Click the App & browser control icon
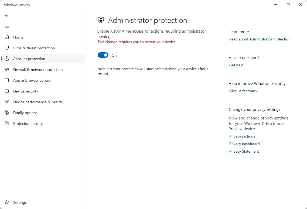The height and width of the screenshot is (209, 307). pyautogui.click(x=7, y=80)
